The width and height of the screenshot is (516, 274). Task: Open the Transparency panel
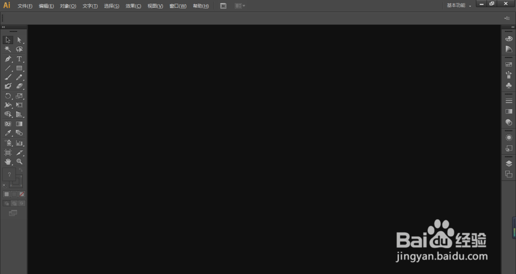(x=509, y=122)
